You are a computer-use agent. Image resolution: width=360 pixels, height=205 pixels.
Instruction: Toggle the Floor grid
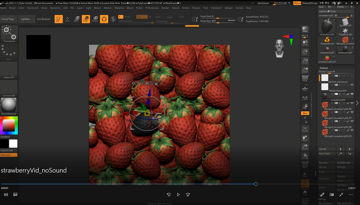(x=305, y=88)
